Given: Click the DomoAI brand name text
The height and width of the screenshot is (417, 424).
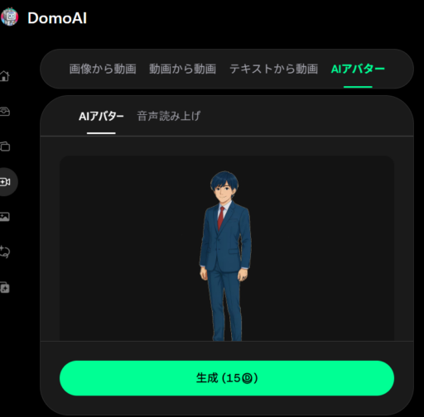Looking at the screenshot, I should (x=57, y=18).
